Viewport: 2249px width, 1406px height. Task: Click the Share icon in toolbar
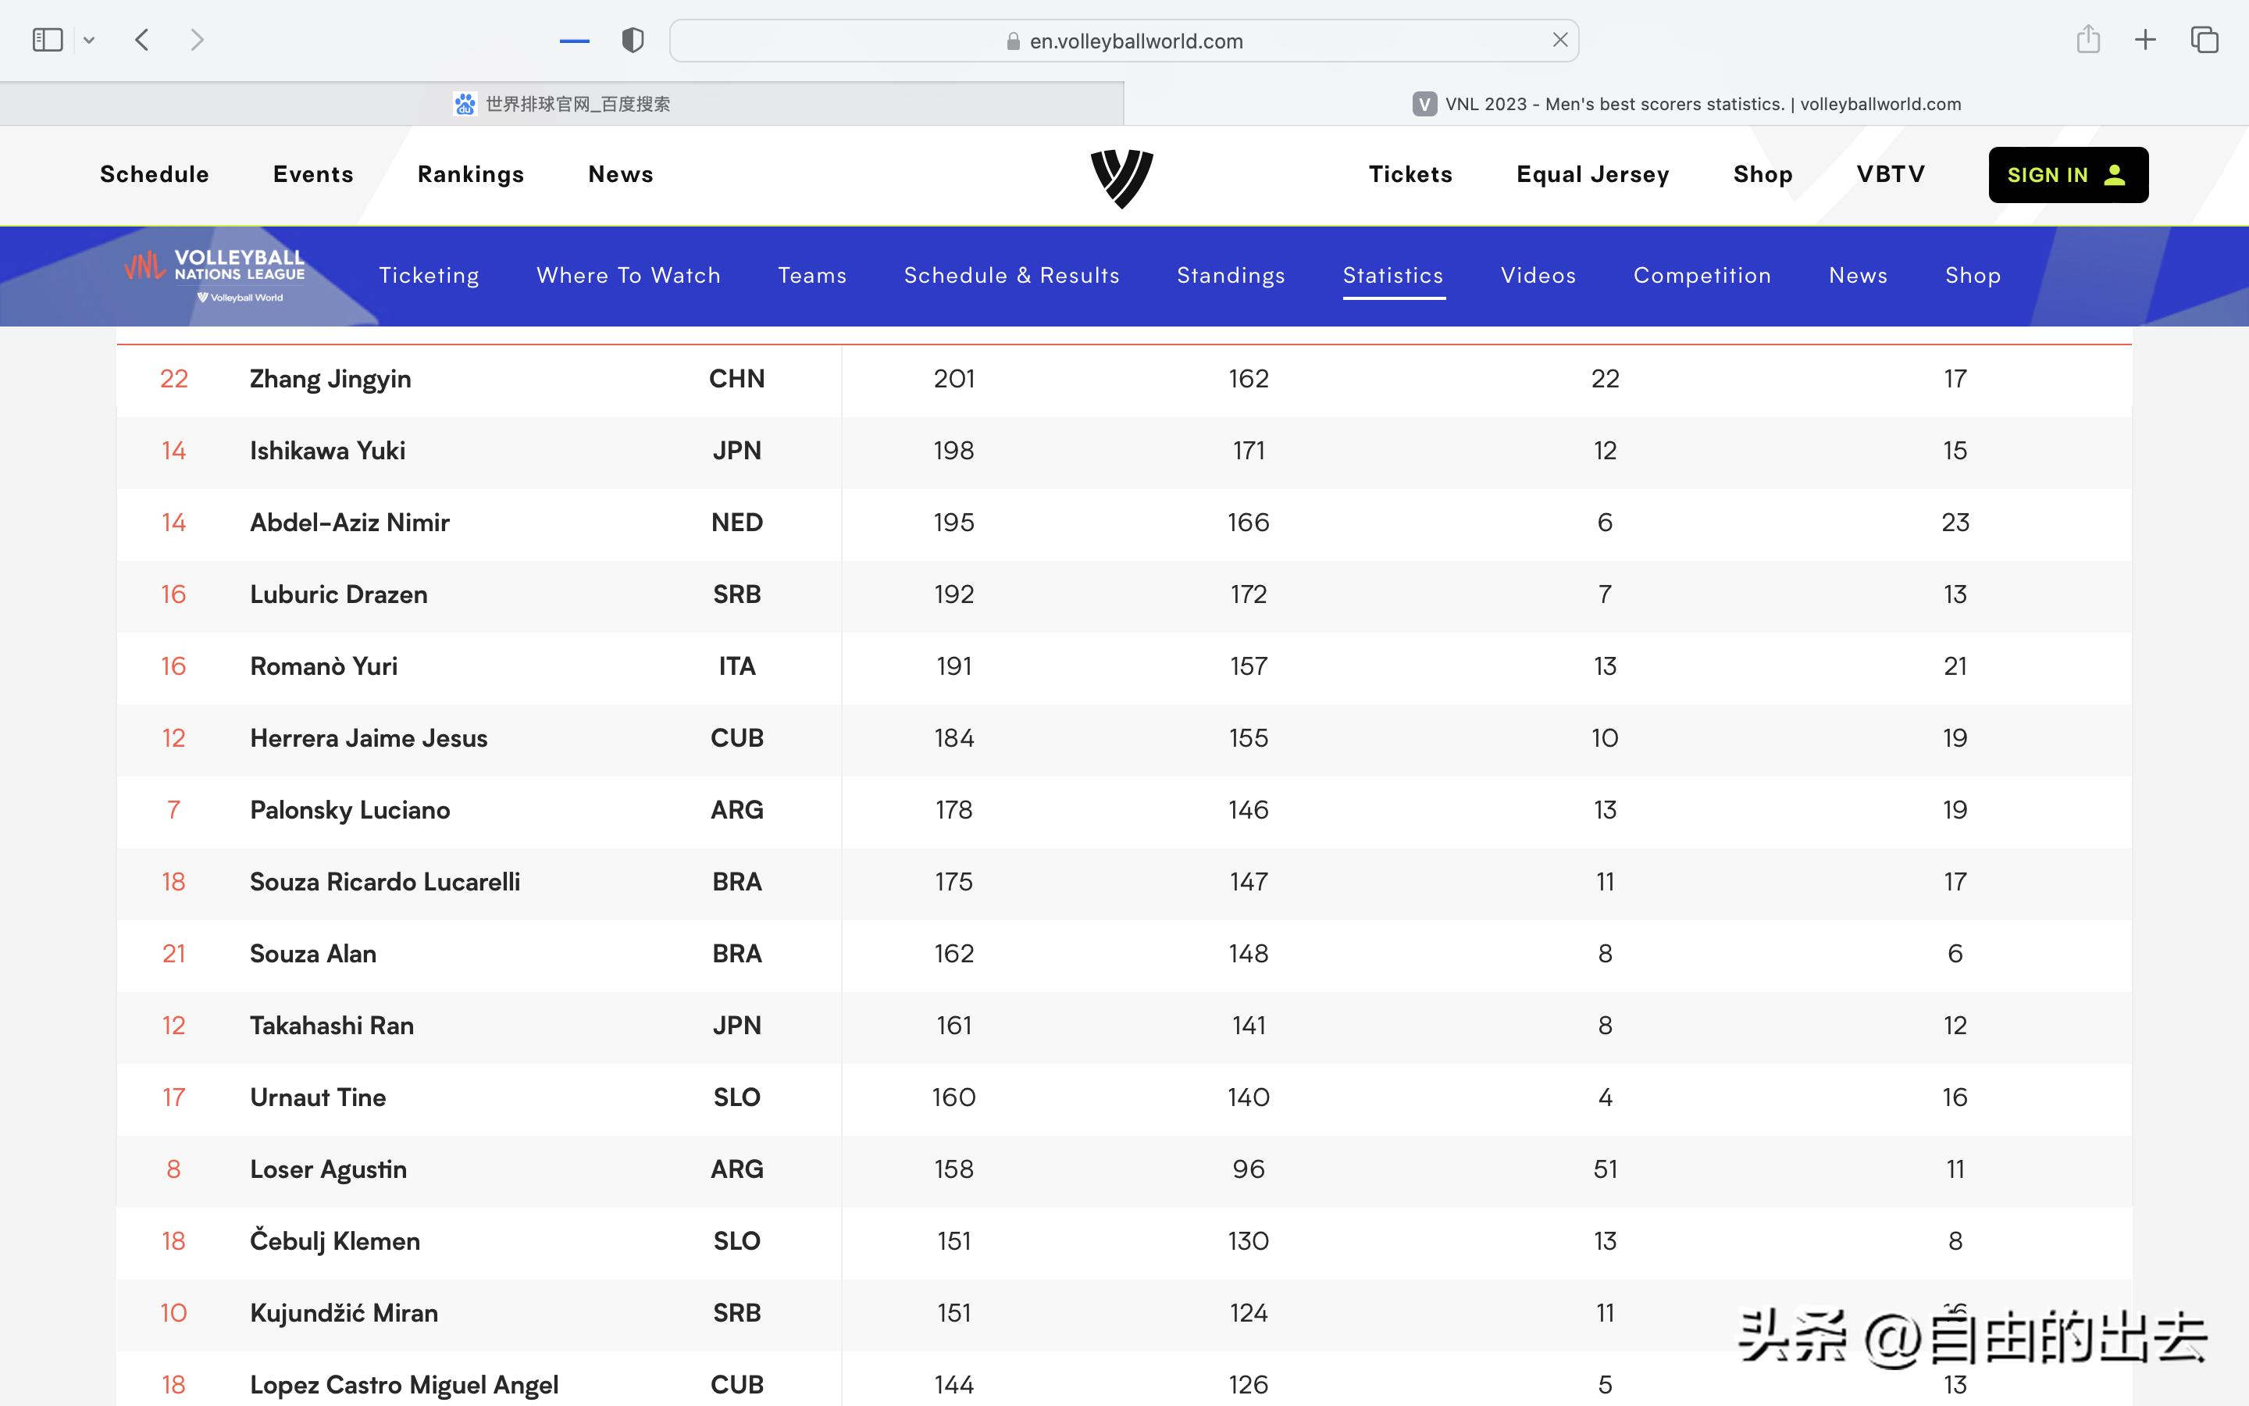[x=2088, y=40]
